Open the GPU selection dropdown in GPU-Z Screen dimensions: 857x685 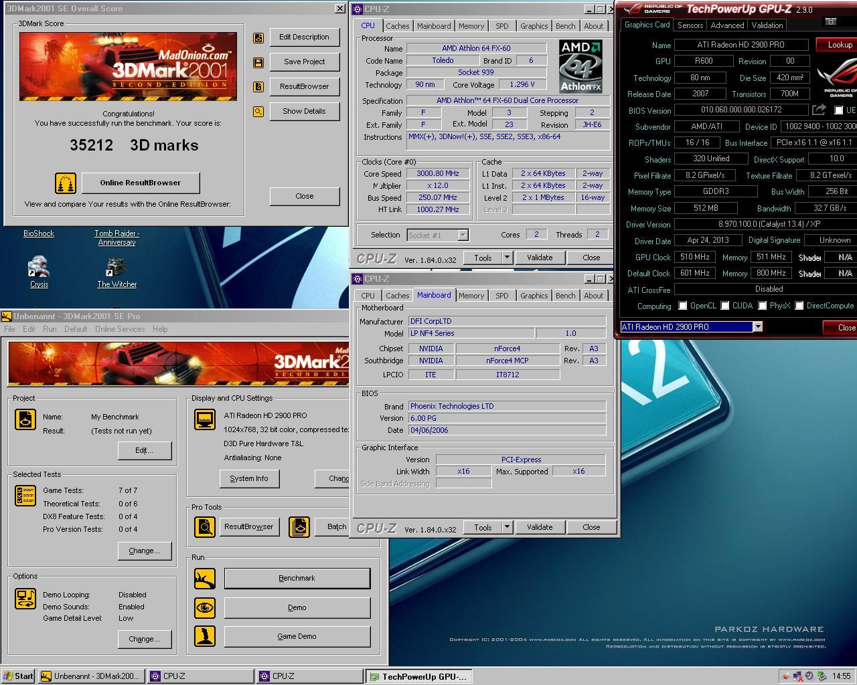pos(757,327)
